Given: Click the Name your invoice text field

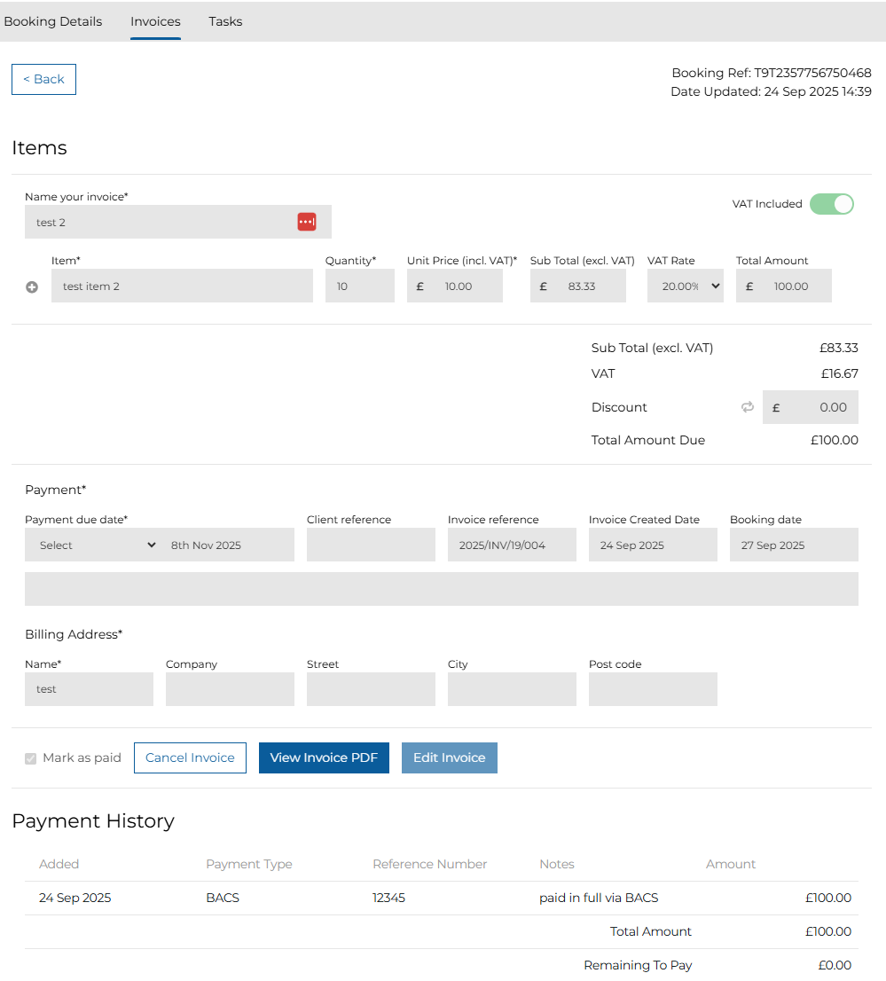Looking at the screenshot, I should click(160, 223).
